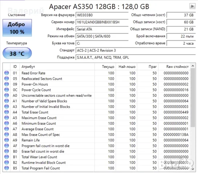
Task: Select the Average Erase Count attribute name
Action: (x=37, y=129)
